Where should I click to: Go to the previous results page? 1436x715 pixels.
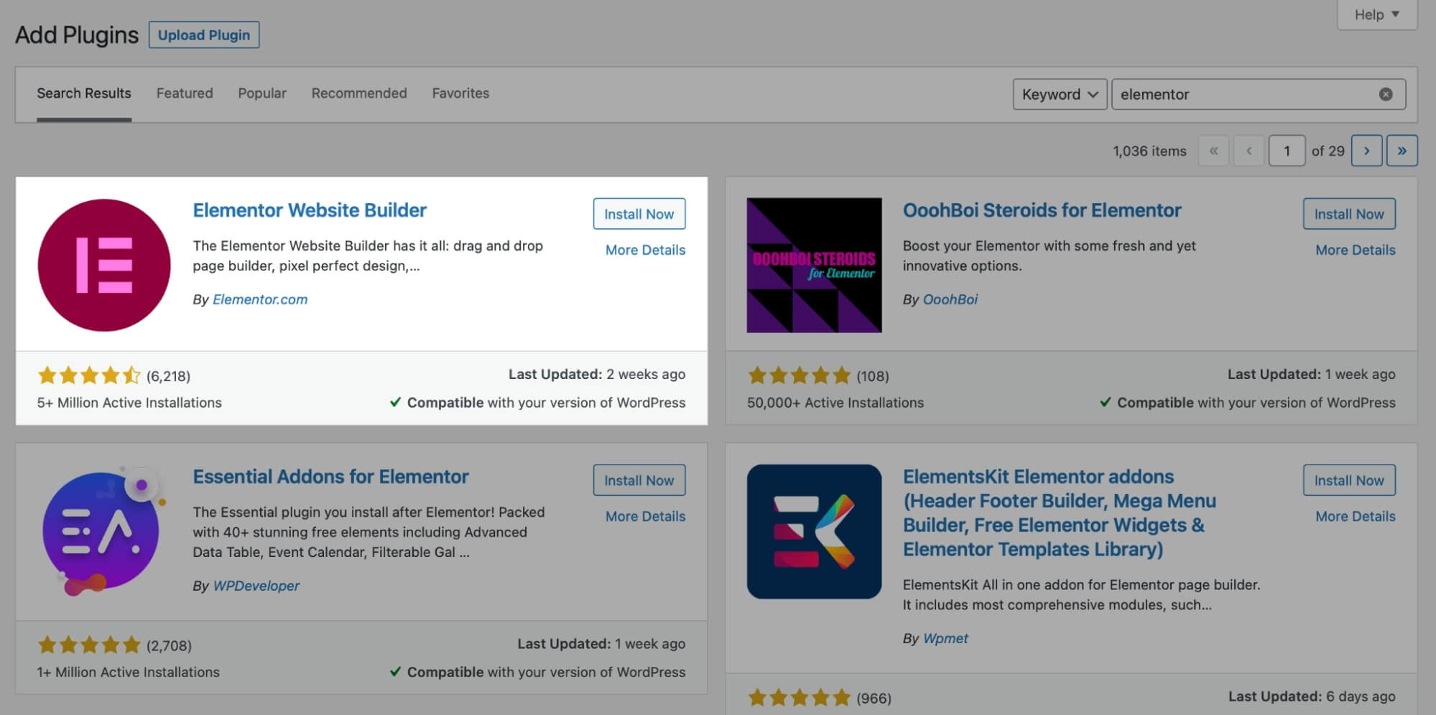1249,151
